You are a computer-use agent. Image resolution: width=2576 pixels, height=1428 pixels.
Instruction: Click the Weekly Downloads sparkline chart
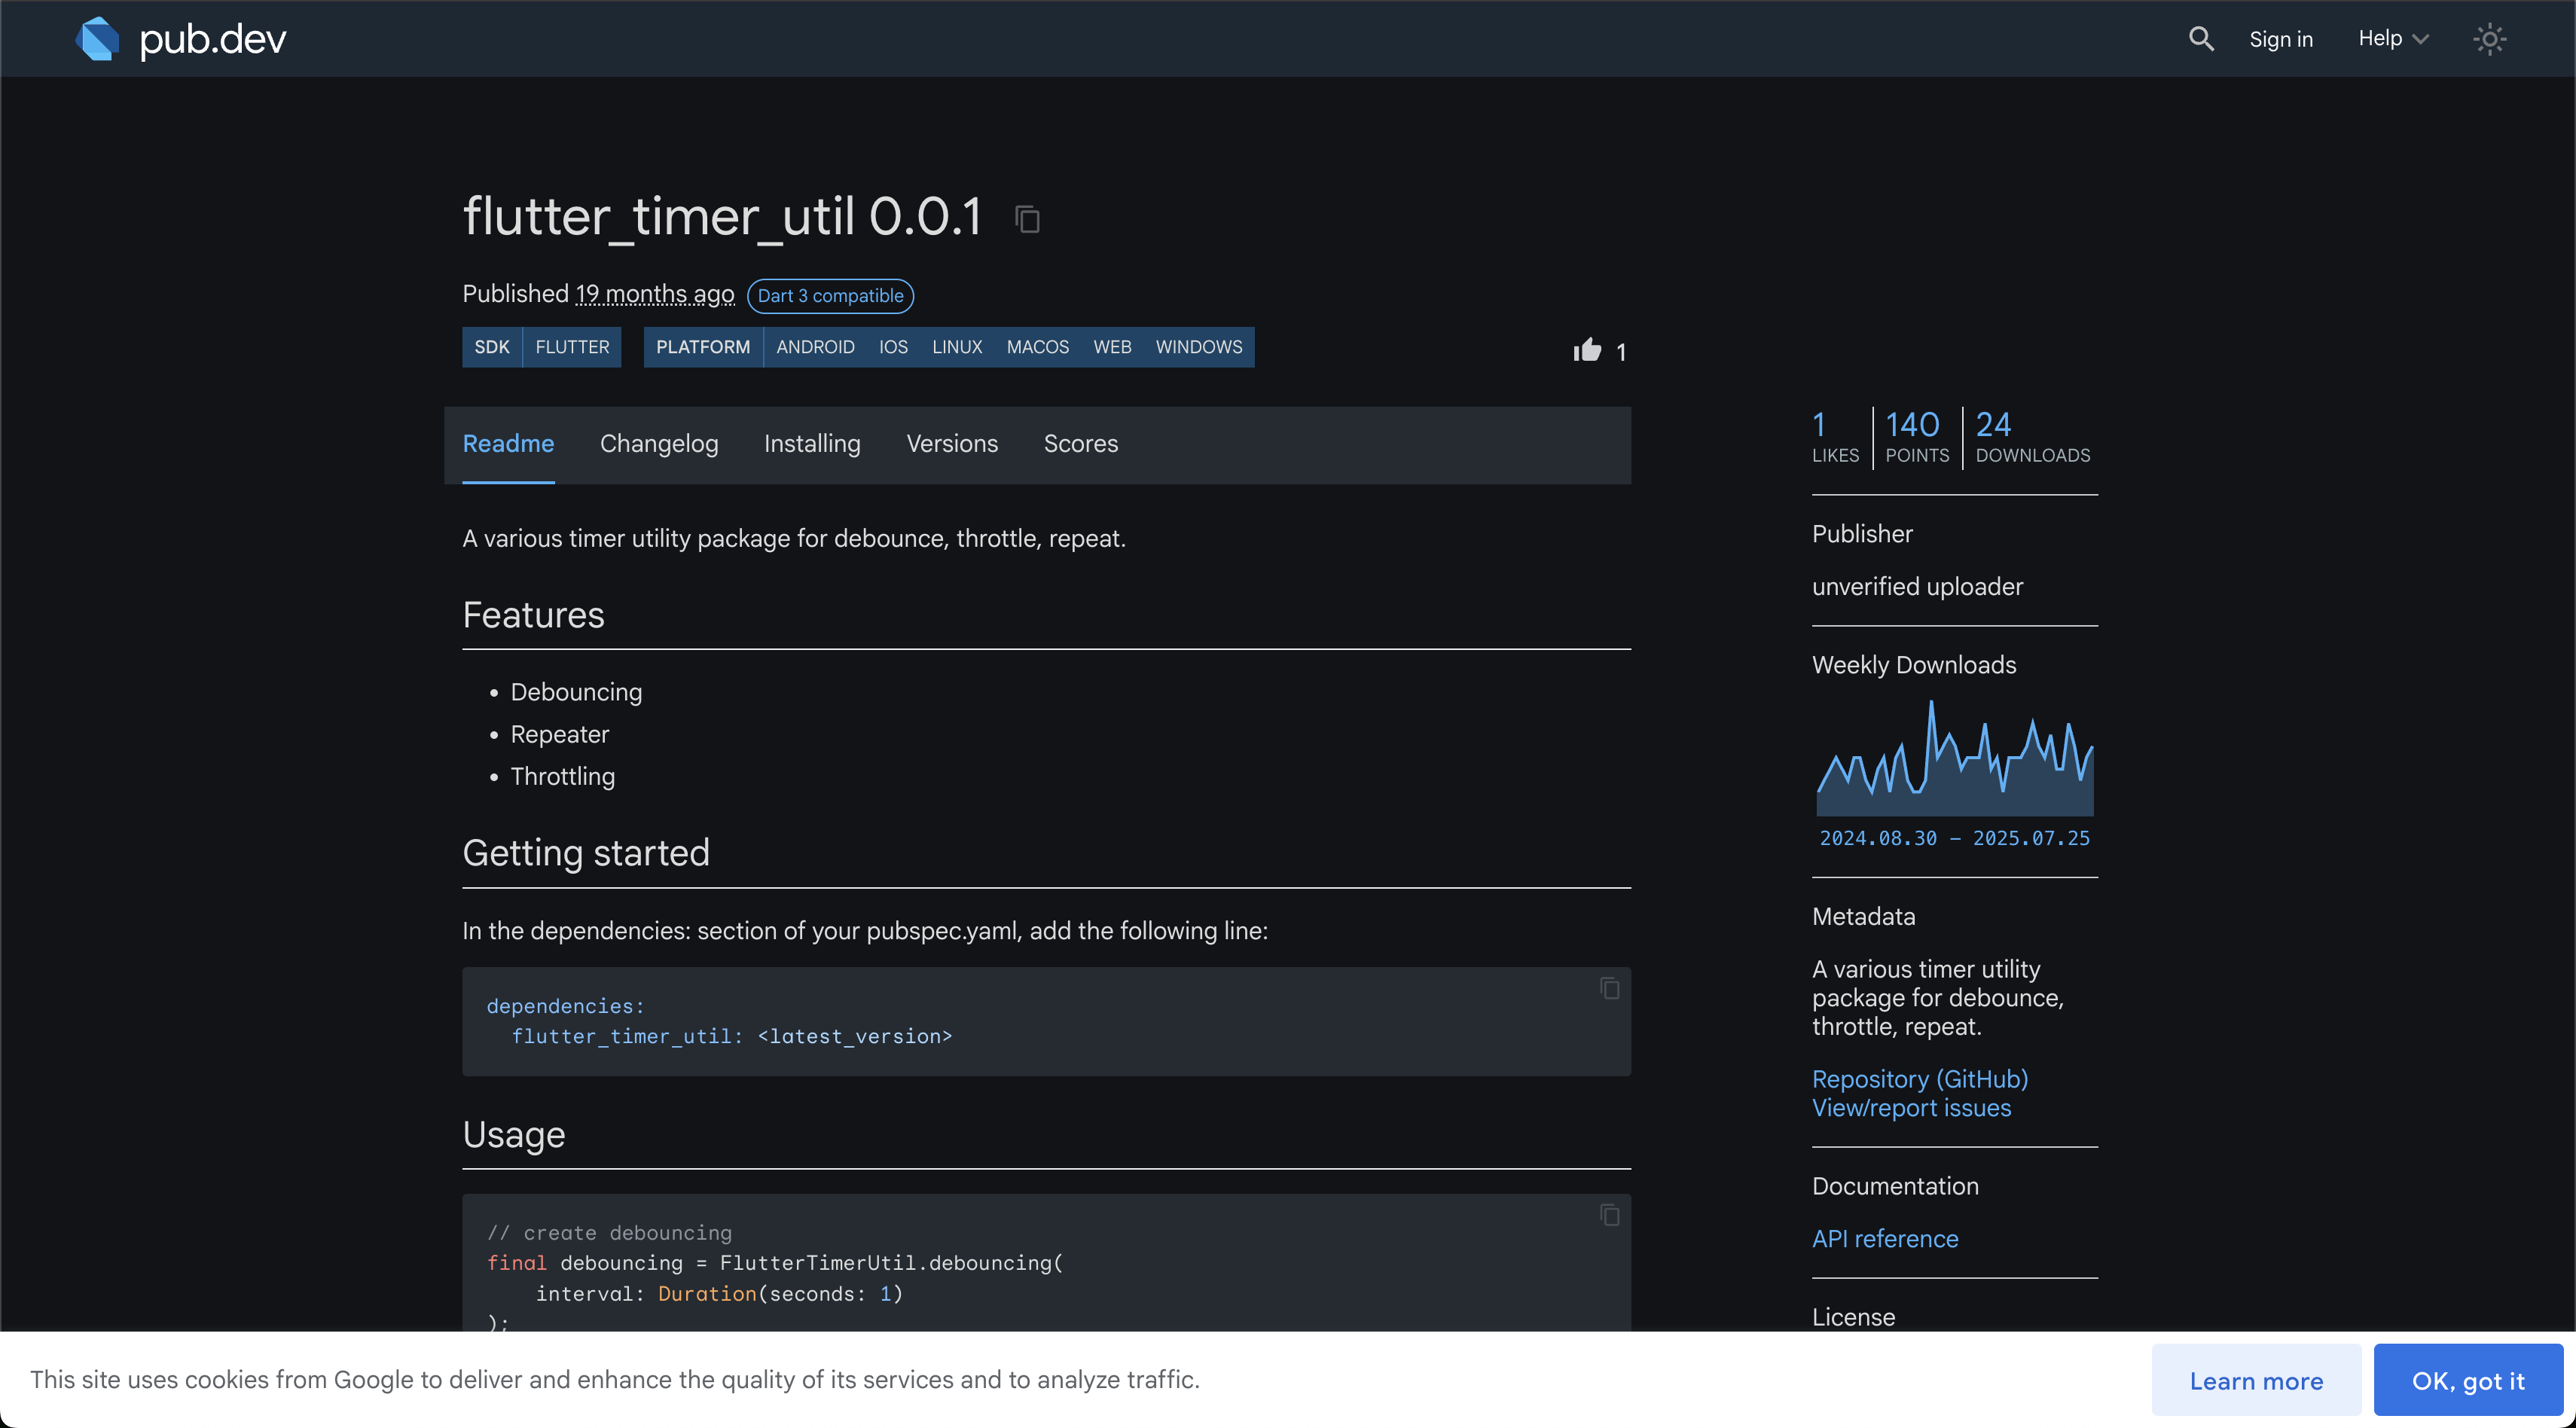tap(1954, 760)
